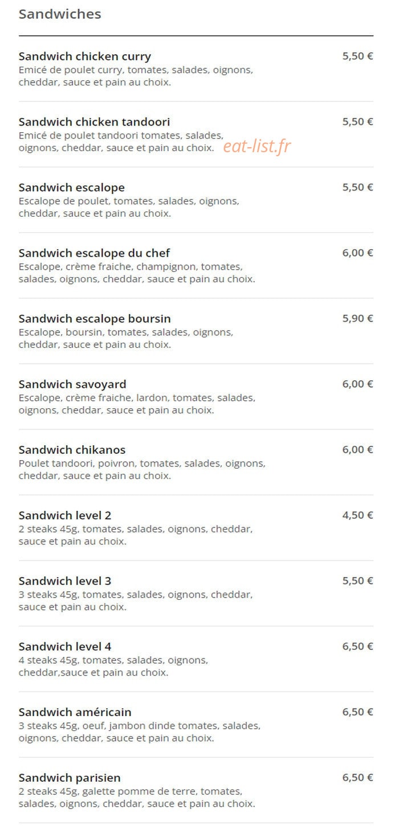Click the Sandwiches section heading

pos(60,14)
